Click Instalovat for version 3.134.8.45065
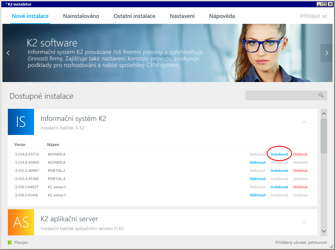Viewport: 335px width, 250px height. (x=279, y=162)
